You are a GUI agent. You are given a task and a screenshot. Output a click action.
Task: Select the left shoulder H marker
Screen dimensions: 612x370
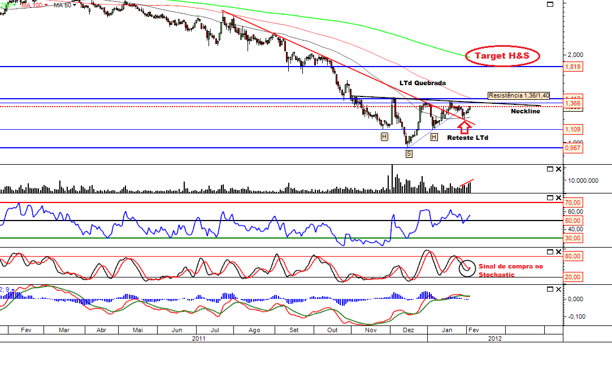[x=384, y=136]
